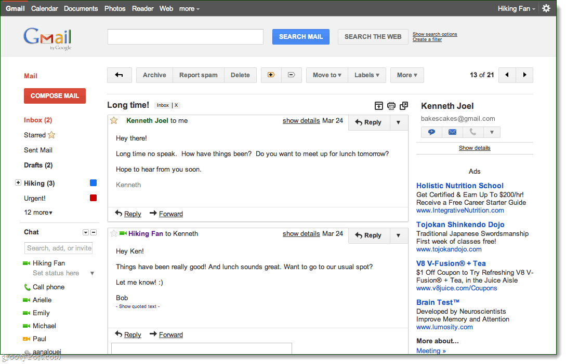Click the quick reply text box
Screen dimensions: 566x364
coord(202,348)
